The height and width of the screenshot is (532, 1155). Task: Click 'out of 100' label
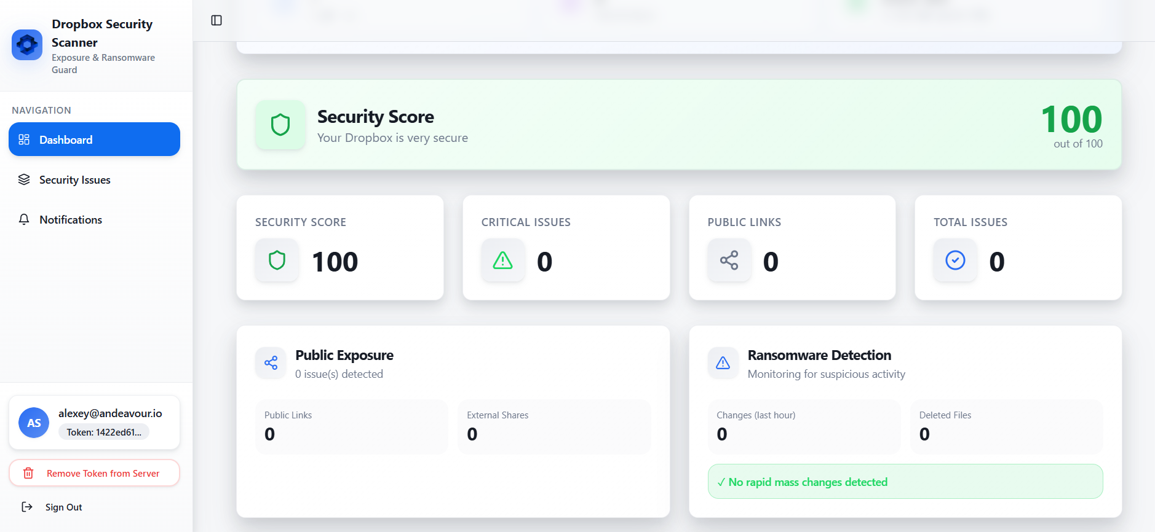click(x=1078, y=143)
